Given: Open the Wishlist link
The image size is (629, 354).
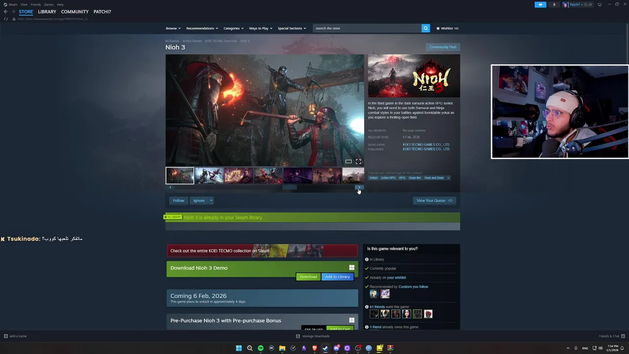Looking at the screenshot, I should [x=447, y=28].
